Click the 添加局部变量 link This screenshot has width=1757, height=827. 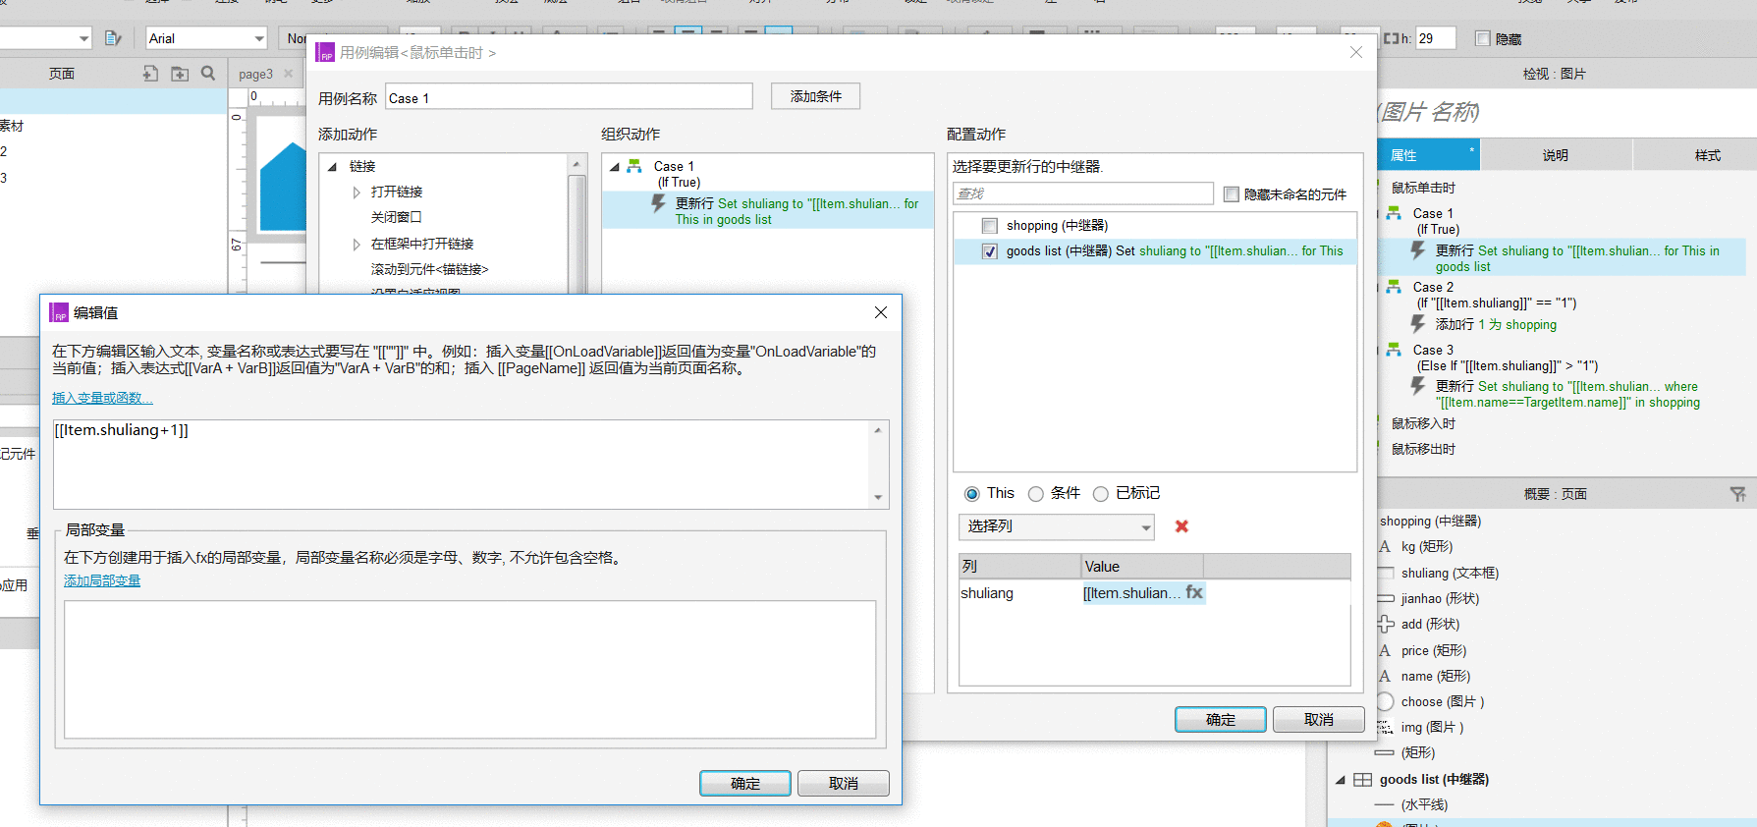tap(102, 580)
